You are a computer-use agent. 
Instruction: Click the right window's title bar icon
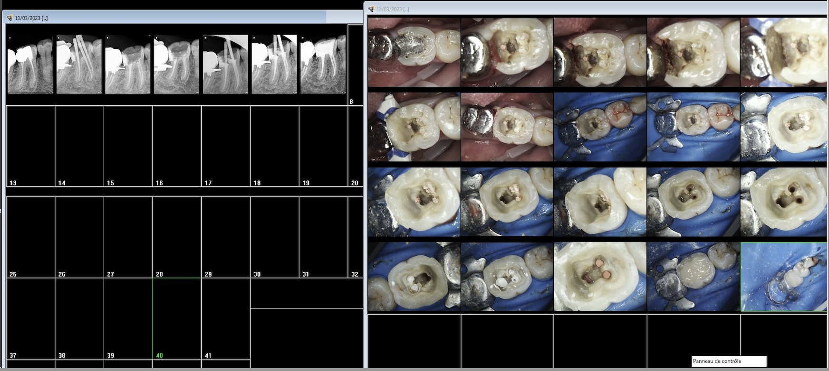point(371,9)
